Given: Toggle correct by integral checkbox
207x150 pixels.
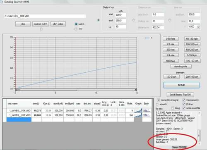Looking at the screenshot, I should (x=158, y=100).
